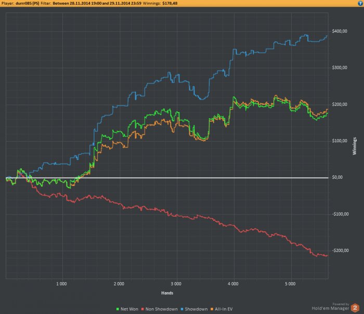Viewport: 364px width, 314px height.
Task: Toggle the Showdown series label
Action: (x=196, y=309)
